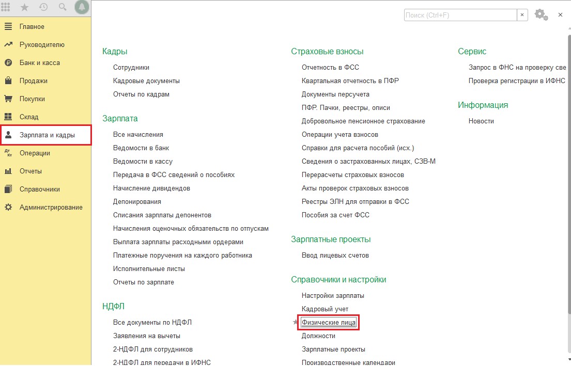This screenshot has height=366, width=571.
Task: Open notifications bell icon
Action: pyautogui.click(x=82, y=7)
